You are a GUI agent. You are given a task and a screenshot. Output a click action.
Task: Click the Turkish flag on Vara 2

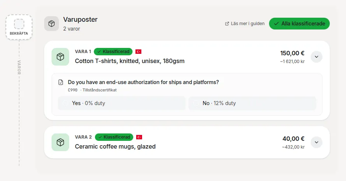(x=139, y=137)
